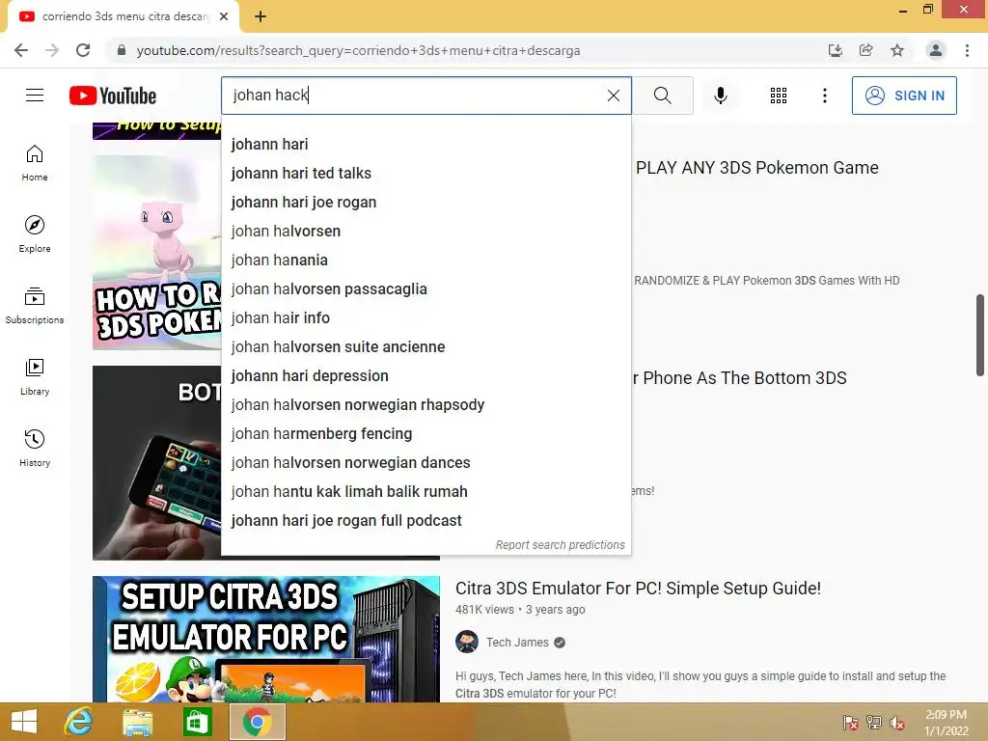The image size is (988, 741).
Task: Choose suggestion 'johan halvorsen suite ancienne'
Action: click(425, 347)
